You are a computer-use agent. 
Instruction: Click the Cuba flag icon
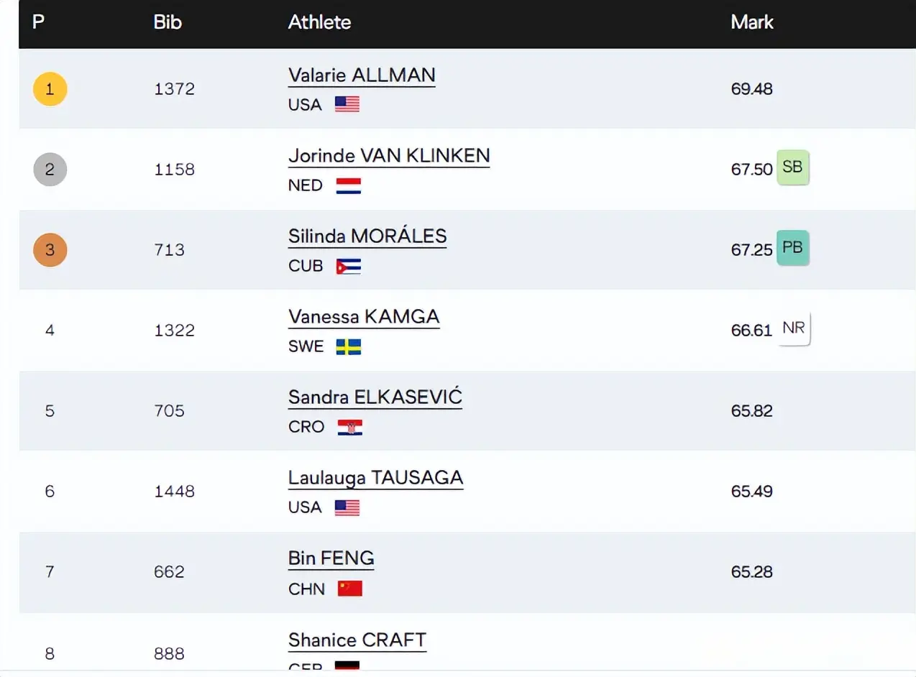[x=349, y=267]
